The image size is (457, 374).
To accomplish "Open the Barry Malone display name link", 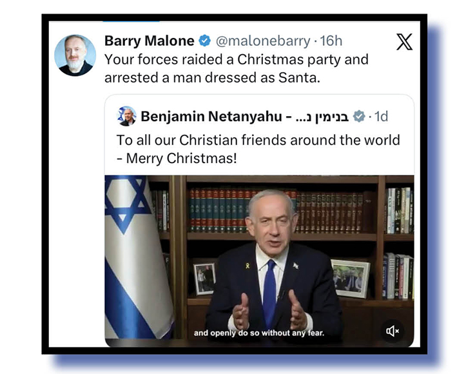I will [x=150, y=41].
